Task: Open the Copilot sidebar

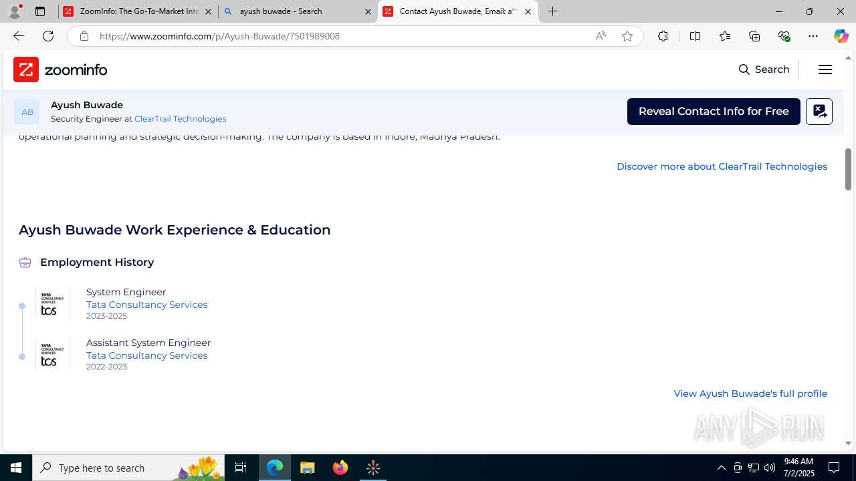Action: click(x=841, y=36)
